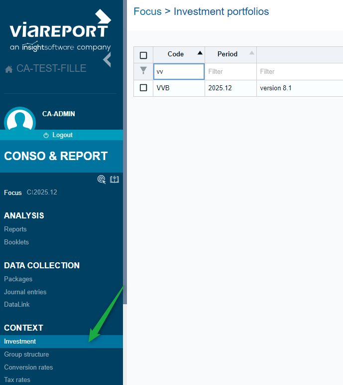Click the CA-ADMIN user avatar
Screen dimensions: 343x385
pos(20,119)
